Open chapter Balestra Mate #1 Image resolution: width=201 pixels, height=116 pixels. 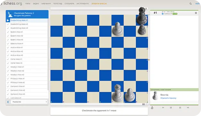pos(27,44)
